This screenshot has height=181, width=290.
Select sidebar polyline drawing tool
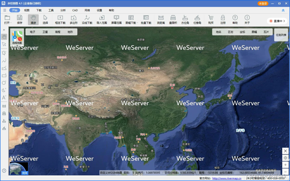click(x=4, y=61)
